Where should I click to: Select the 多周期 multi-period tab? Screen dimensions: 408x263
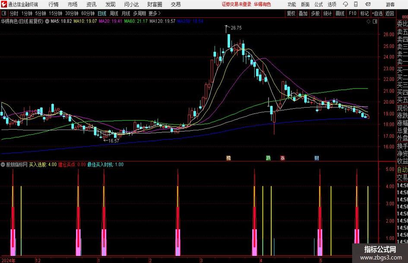coord(139,13)
